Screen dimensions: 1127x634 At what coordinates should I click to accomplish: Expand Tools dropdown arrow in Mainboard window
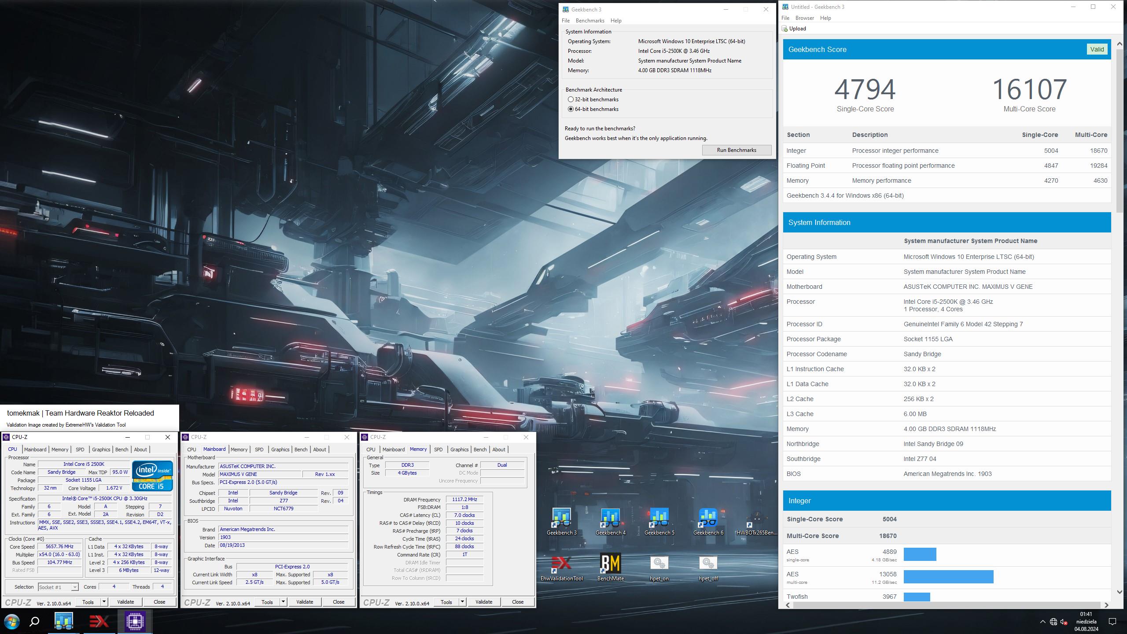click(x=283, y=602)
